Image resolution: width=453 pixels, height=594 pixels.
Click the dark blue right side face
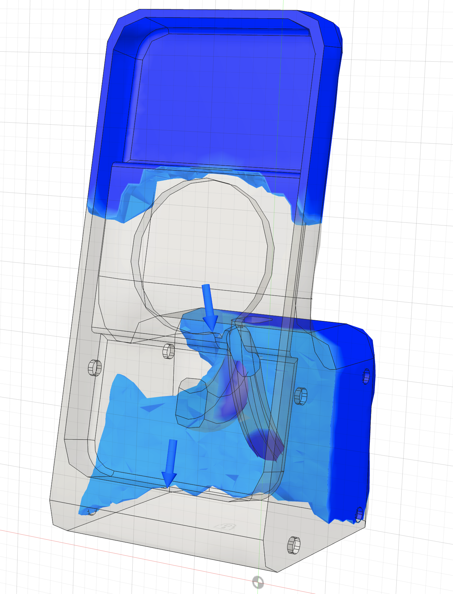tap(352, 431)
